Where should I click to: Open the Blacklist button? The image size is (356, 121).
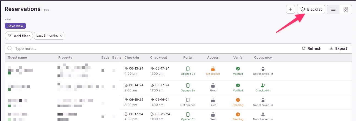tap(311, 9)
